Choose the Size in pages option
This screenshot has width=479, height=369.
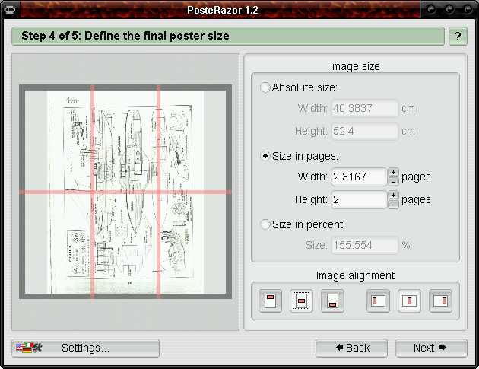click(x=265, y=156)
